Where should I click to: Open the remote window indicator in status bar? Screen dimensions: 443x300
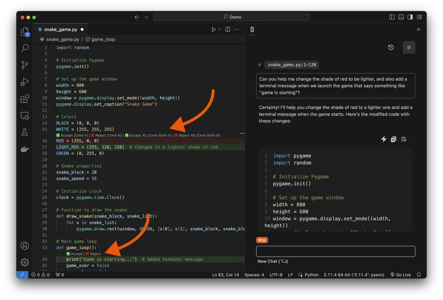pyautogui.click(x=22, y=275)
